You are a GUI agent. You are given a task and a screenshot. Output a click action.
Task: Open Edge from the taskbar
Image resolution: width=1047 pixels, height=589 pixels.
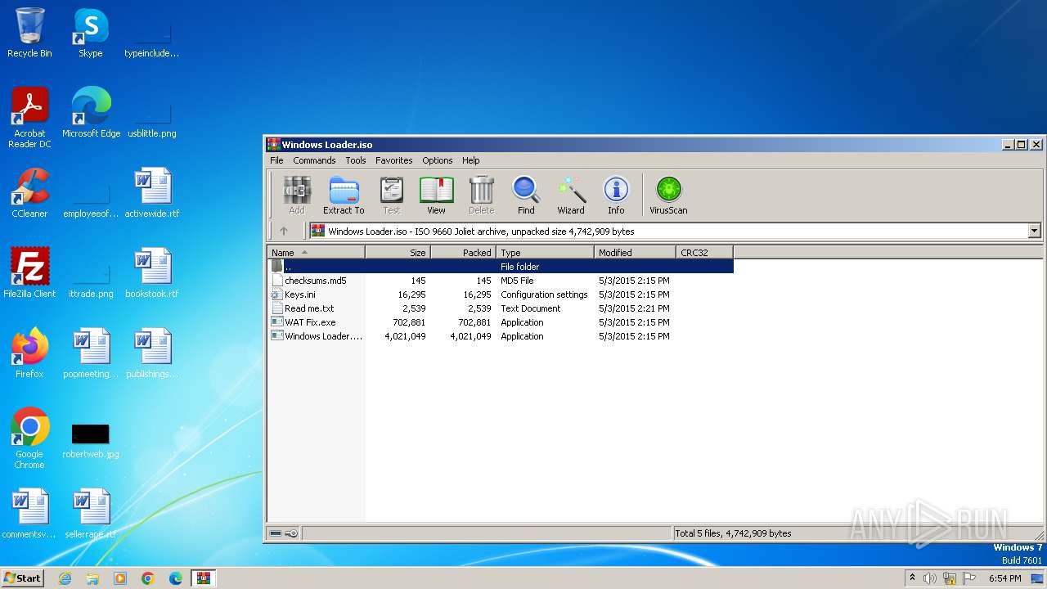pyautogui.click(x=176, y=578)
